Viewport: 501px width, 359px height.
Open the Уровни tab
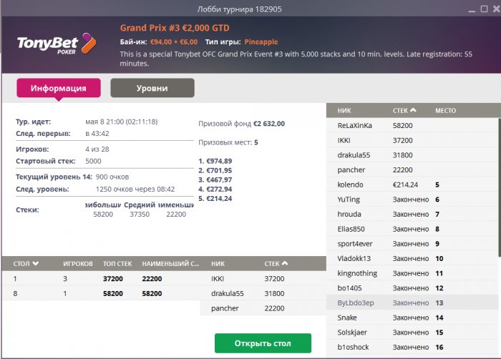[x=152, y=88]
